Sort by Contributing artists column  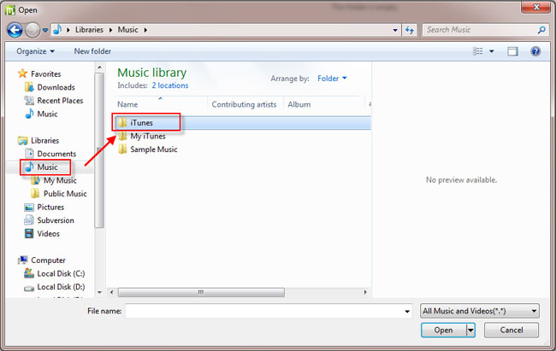[x=244, y=104]
